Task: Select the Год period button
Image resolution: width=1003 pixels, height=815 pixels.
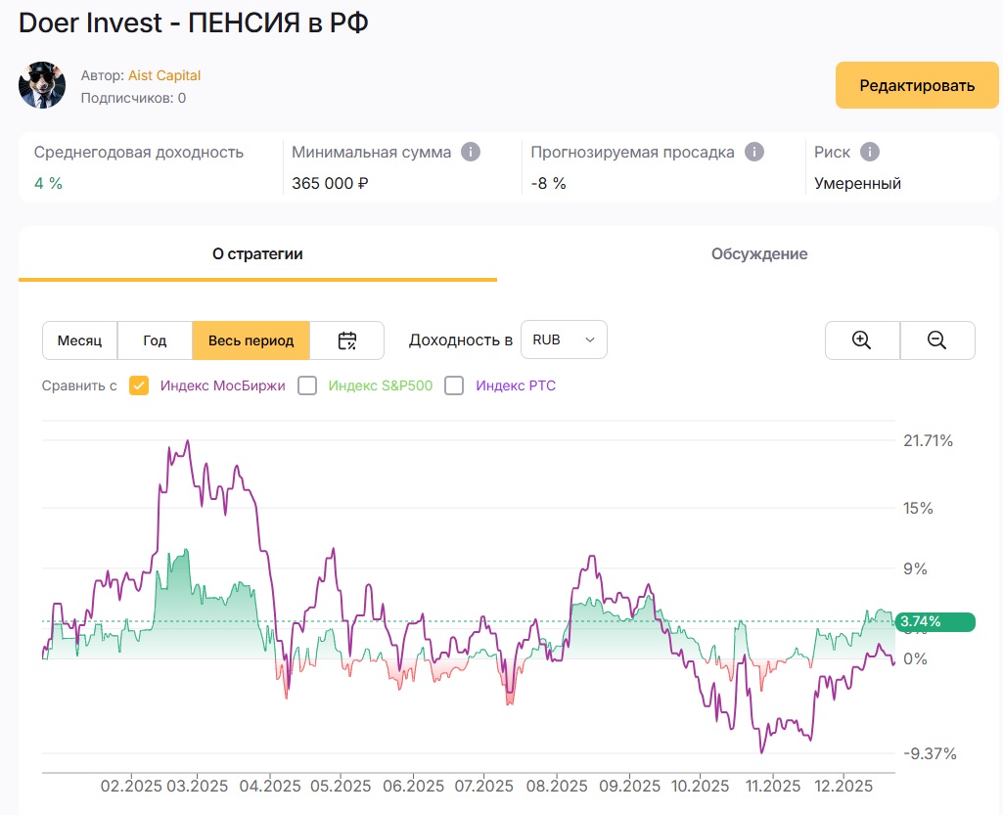Action: pos(155,340)
